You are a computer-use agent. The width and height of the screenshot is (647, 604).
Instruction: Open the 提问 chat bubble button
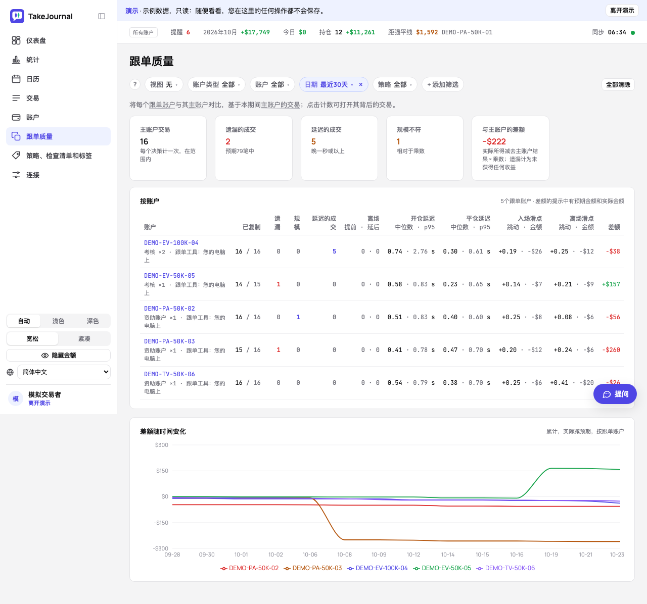pyautogui.click(x=615, y=394)
